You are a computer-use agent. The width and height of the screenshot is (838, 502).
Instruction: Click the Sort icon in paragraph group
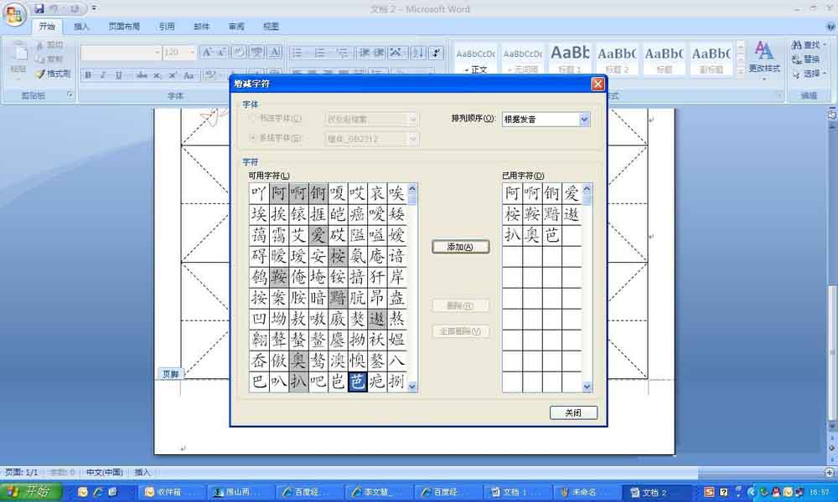pos(418,52)
